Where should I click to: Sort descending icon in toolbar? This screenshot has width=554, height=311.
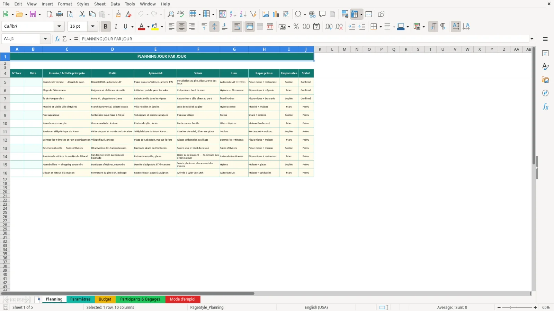243,14
